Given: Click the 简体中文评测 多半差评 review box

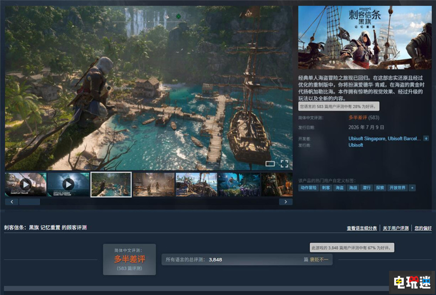Looking at the screenshot, I should 129,259.
